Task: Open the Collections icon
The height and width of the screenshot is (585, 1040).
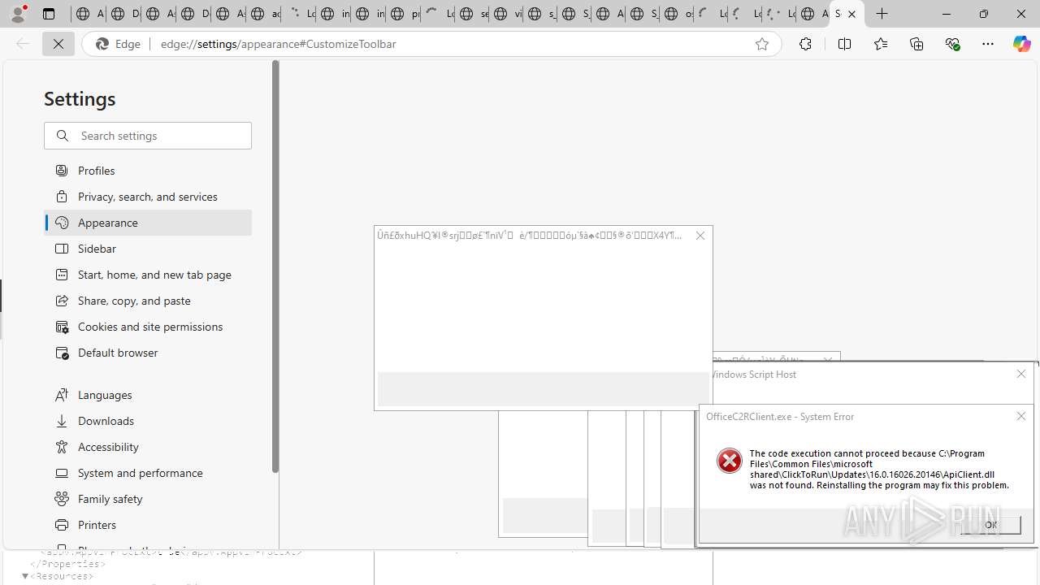Action: (x=916, y=44)
